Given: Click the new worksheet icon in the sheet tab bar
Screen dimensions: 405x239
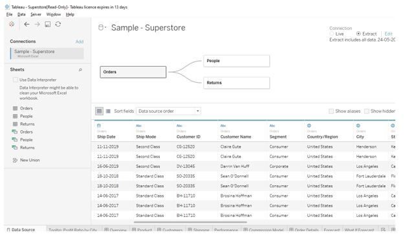Looking at the screenshot, I should [x=383, y=230].
